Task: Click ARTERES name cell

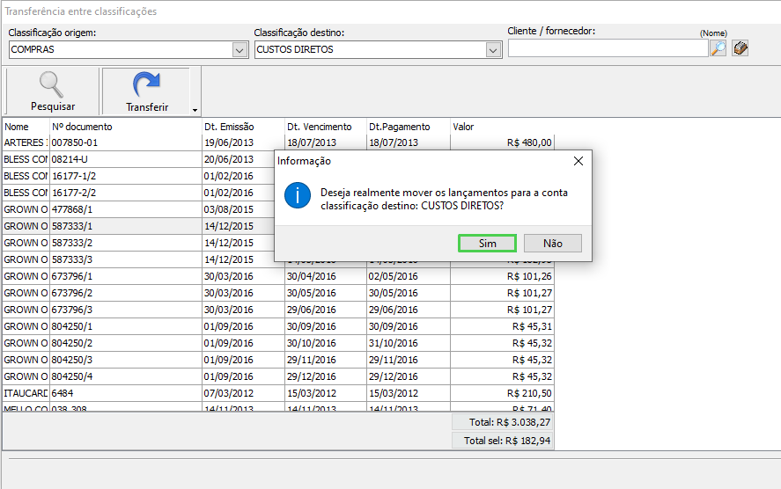Action: coord(26,142)
